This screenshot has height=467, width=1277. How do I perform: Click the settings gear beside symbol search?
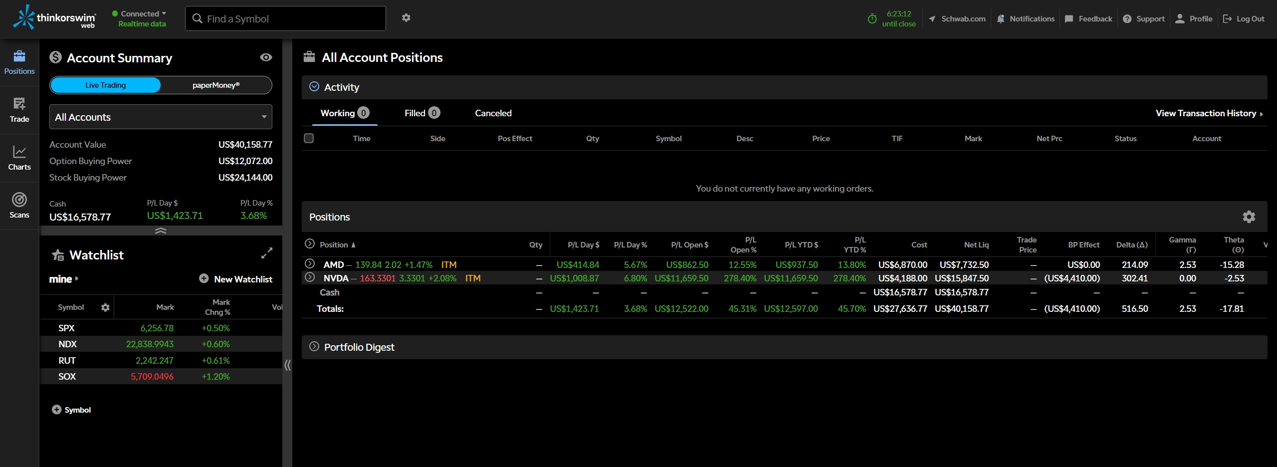pos(406,18)
